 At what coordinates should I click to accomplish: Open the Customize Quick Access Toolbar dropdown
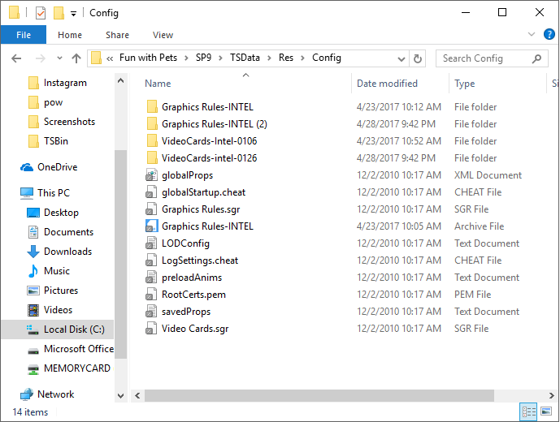(x=73, y=14)
